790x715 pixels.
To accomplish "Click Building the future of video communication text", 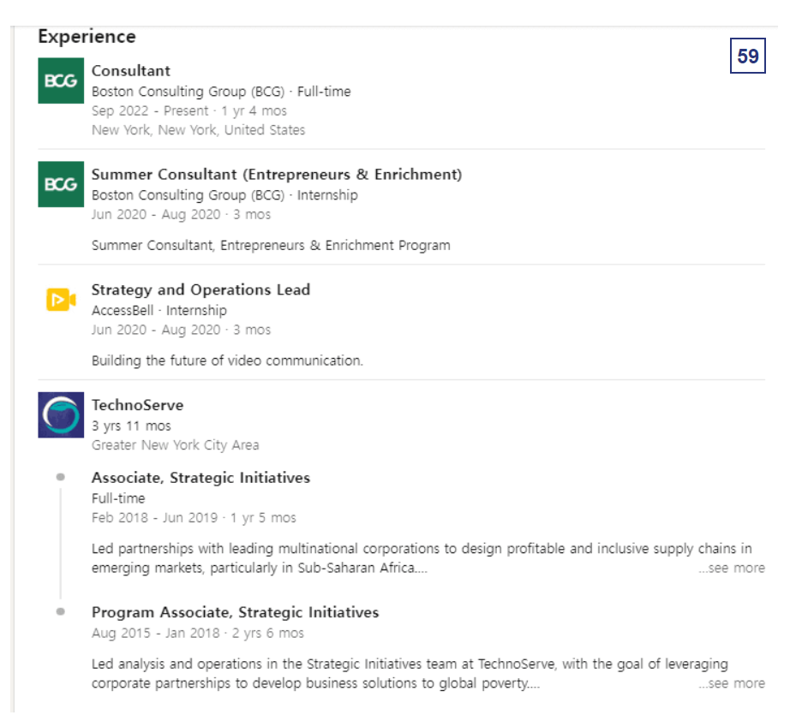I will click(227, 360).
